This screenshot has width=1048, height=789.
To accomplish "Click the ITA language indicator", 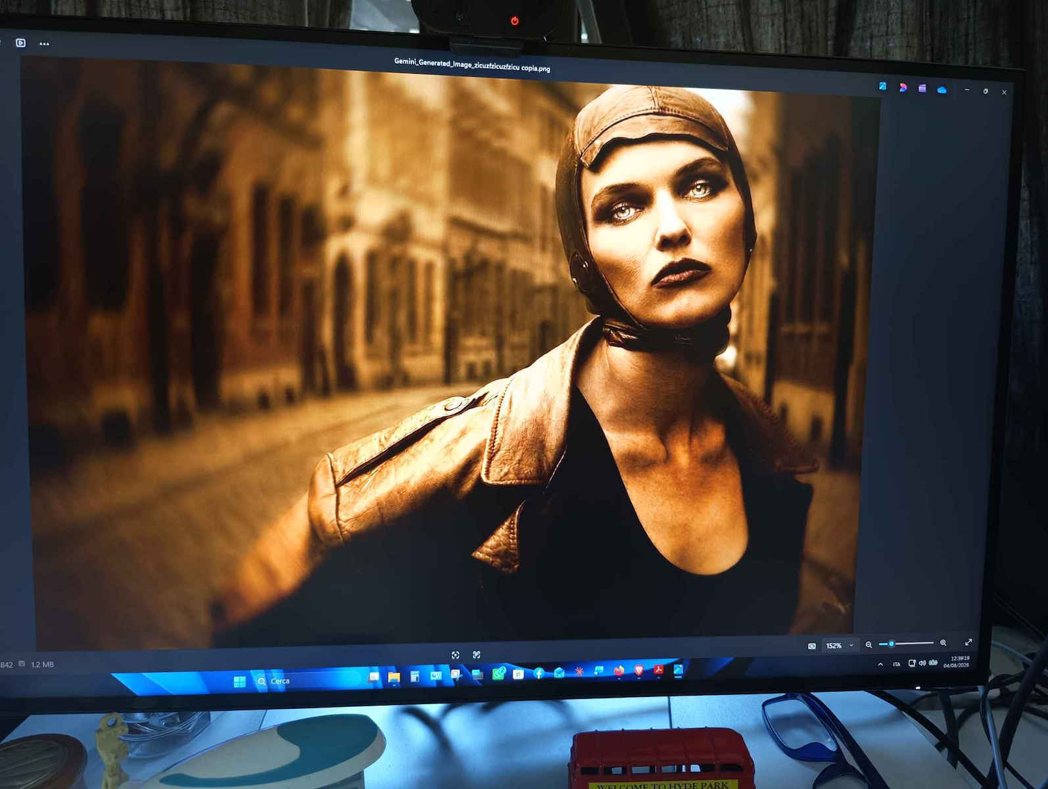I will click(x=896, y=664).
